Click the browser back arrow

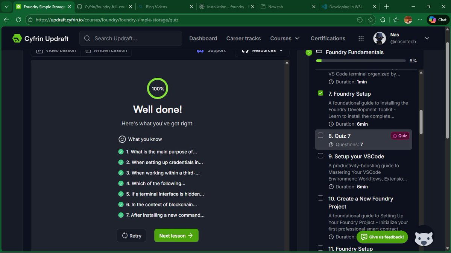tap(7, 20)
